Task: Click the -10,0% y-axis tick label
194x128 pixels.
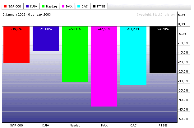Action: [183, 43]
